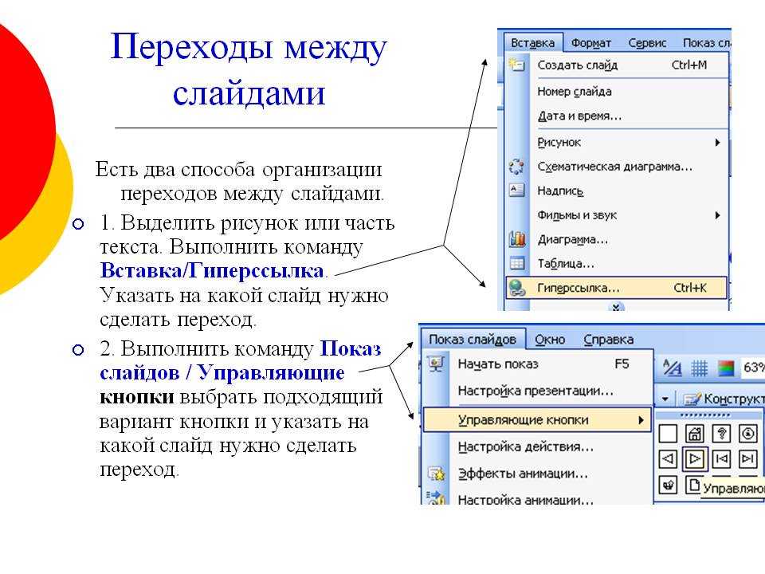The height and width of the screenshot is (574, 765).
Task: Open the Управляющие кнопки submenu
Action: pyautogui.click(x=537, y=420)
